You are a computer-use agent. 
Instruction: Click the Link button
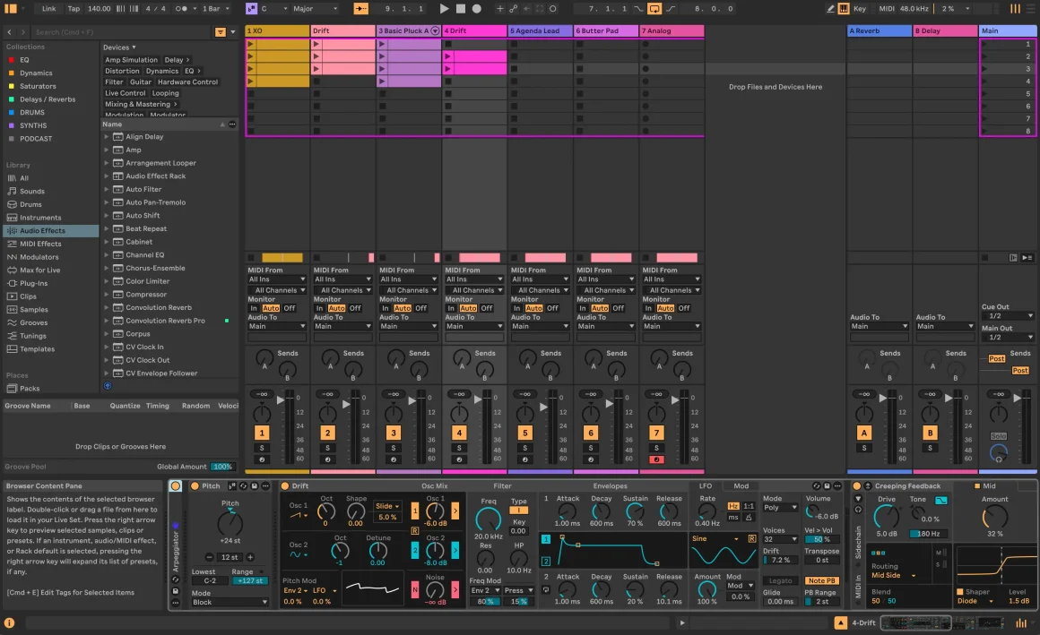[x=48, y=8]
